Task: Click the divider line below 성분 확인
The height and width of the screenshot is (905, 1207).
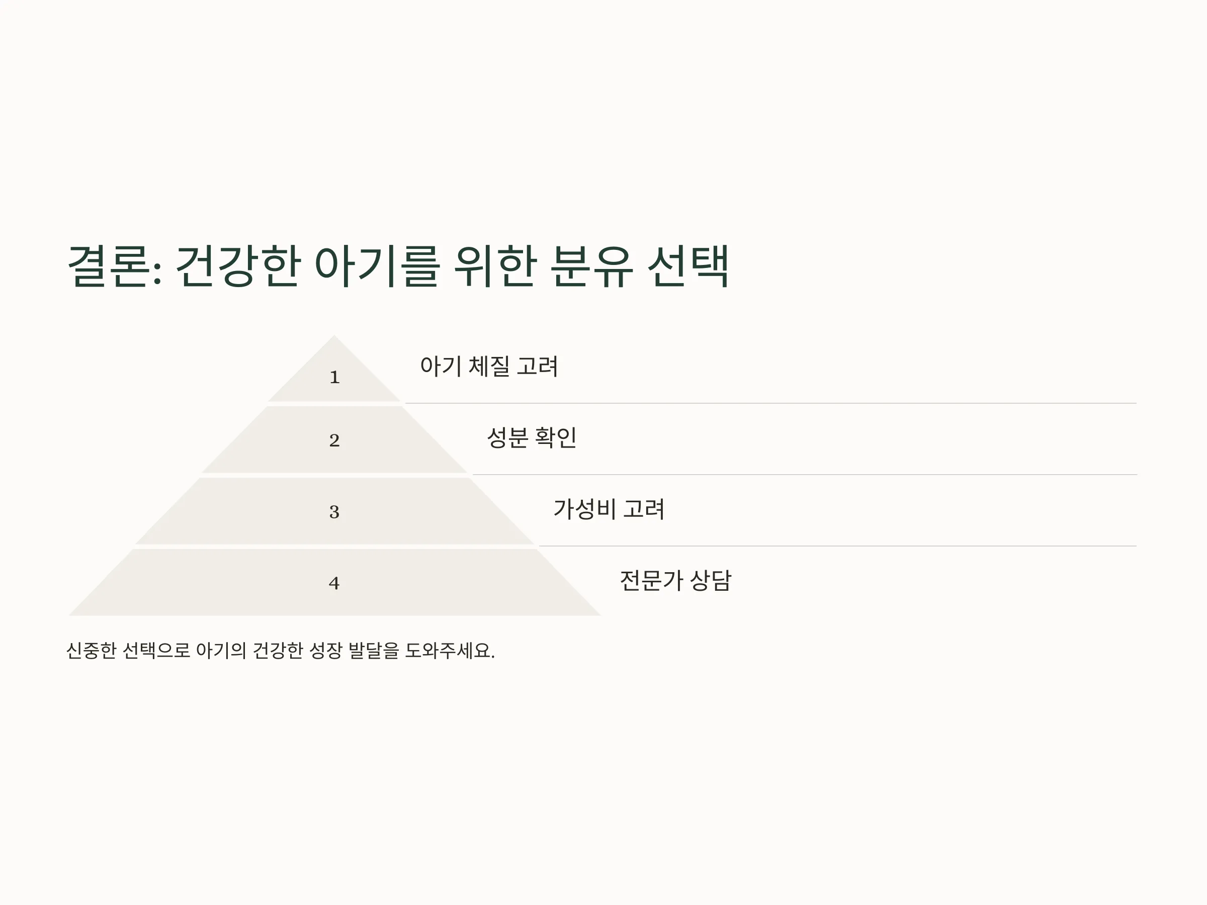Action: [x=804, y=475]
